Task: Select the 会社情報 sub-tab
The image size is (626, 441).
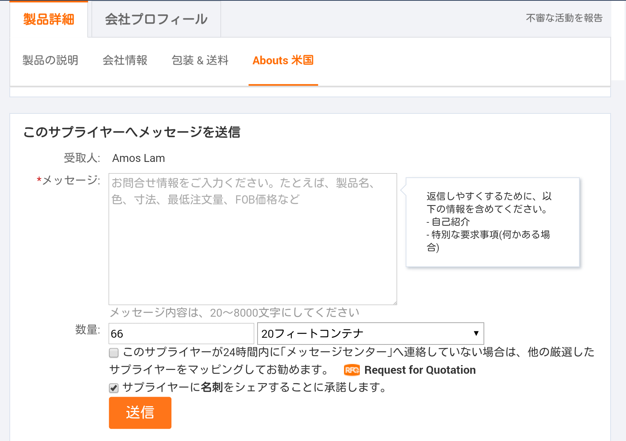Action: point(125,60)
